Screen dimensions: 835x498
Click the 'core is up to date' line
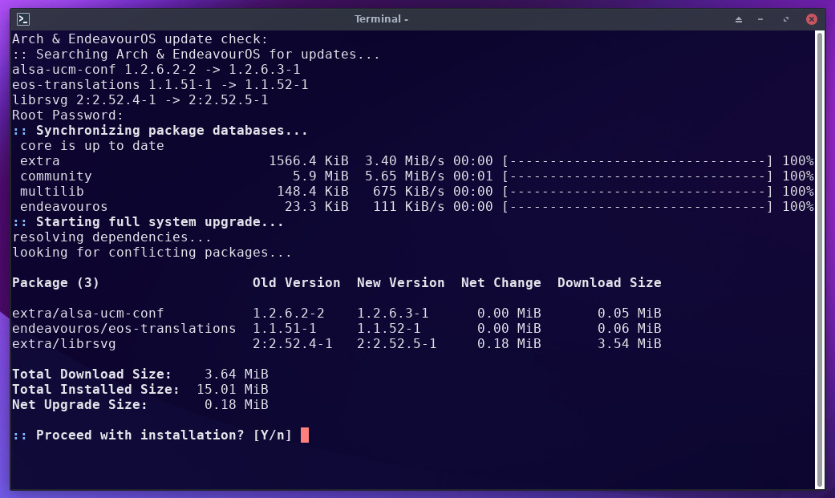click(x=92, y=146)
